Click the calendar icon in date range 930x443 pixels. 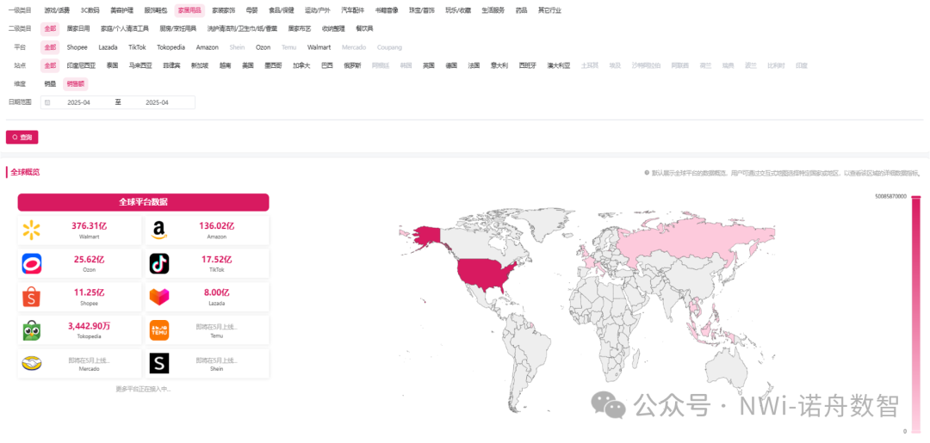47,102
